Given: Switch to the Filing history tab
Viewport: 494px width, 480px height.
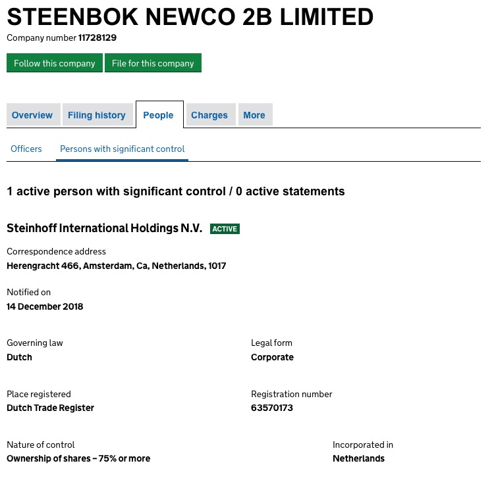Looking at the screenshot, I should pyautogui.click(x=97, y=115).
